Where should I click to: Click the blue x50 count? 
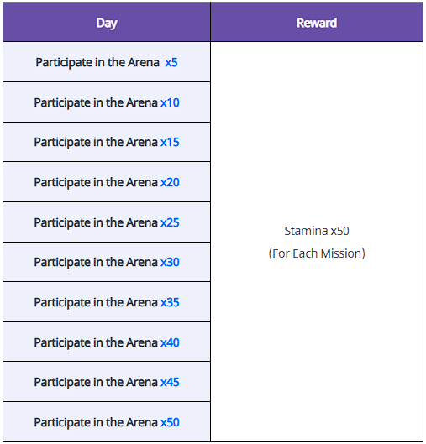(170, 422)
